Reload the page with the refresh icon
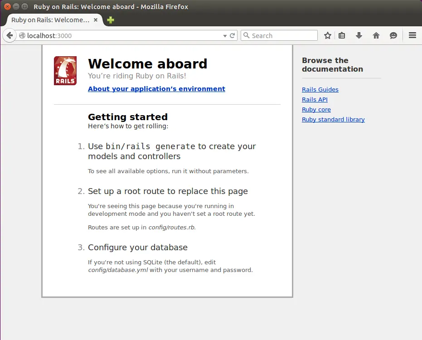This screenshot has width=422, height=340. coord(233,35)
